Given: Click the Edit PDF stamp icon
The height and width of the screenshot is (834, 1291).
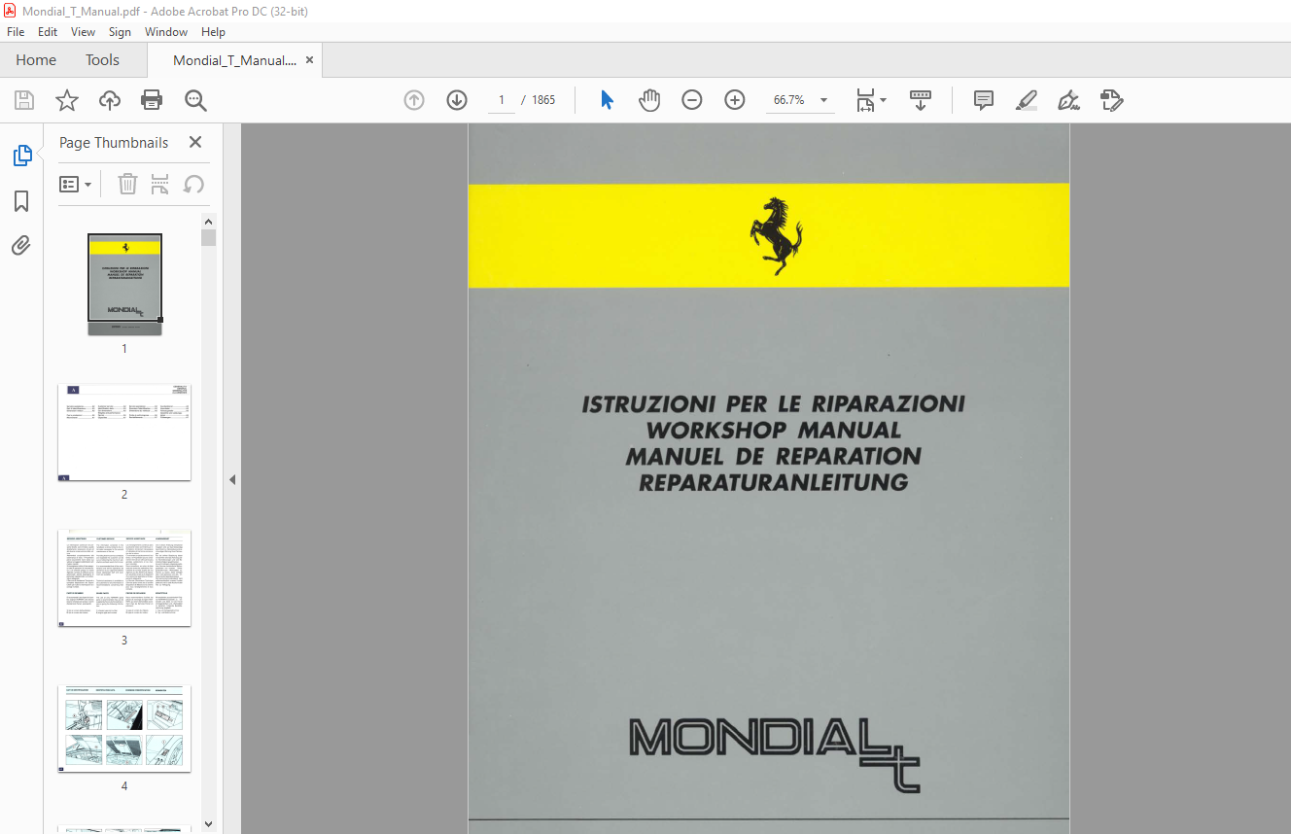Looking at the screenshot, I should coord(1111,100).
